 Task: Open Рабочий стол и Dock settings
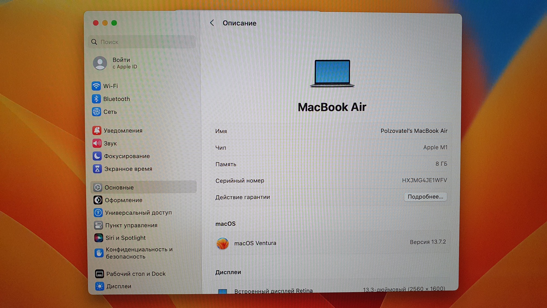click(136, 274)
